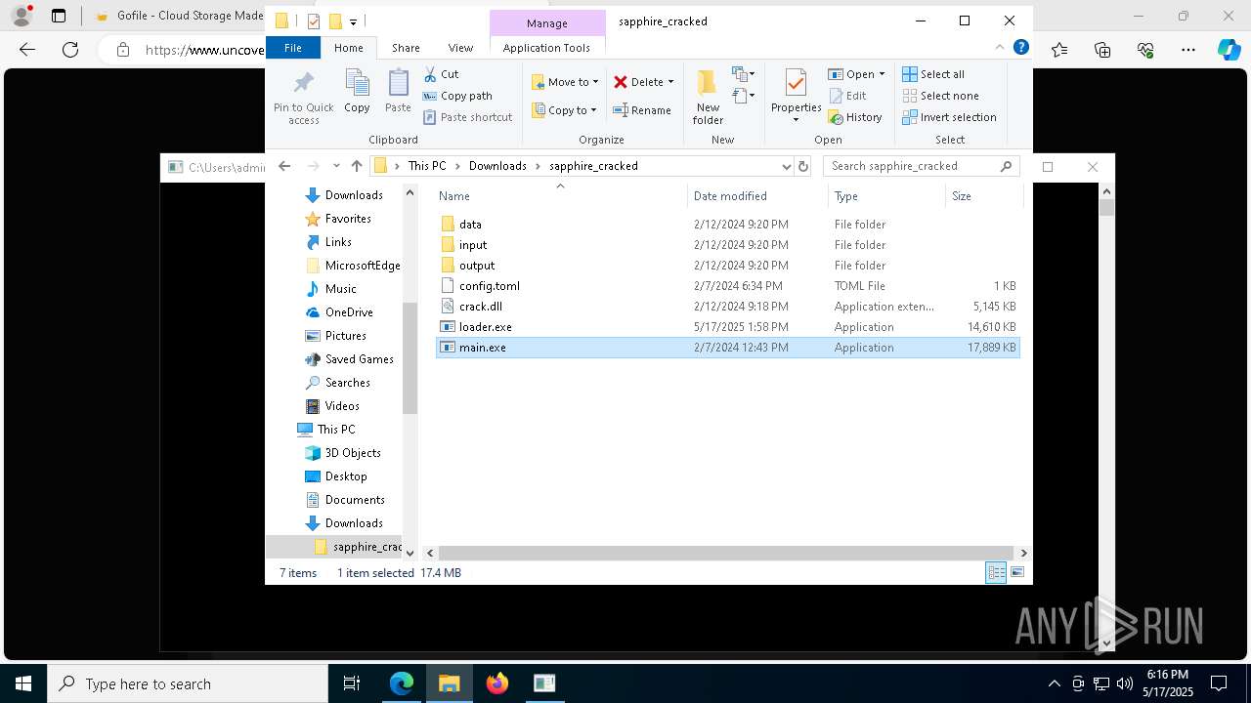This screenshot has width=1251, height=703.
Task: Click Copy path in Clipboard group
Action: click(456, 96)
